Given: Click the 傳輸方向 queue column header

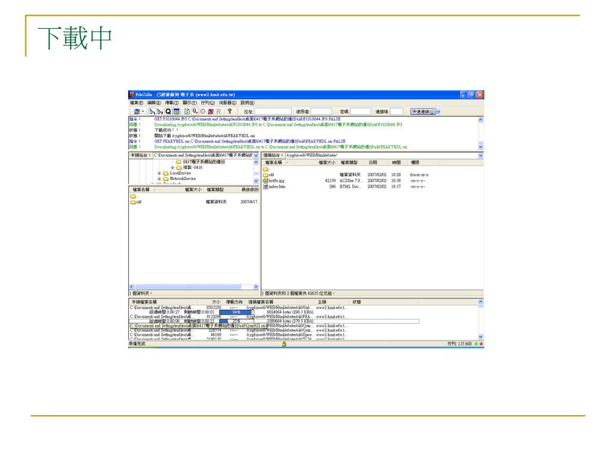Looking at the screenshot, I should tap(234, 302).
